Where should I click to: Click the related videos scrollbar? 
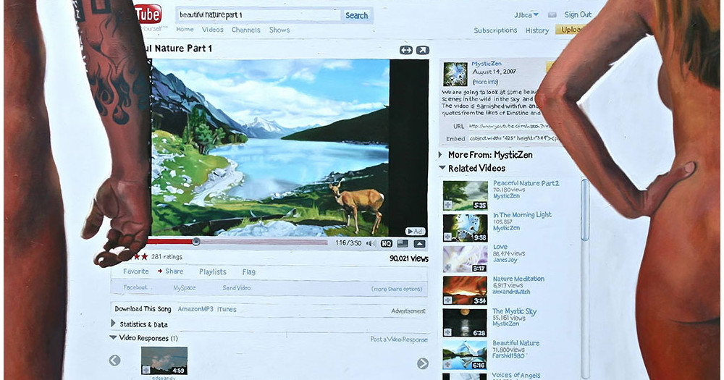click(x=585, y=211)
